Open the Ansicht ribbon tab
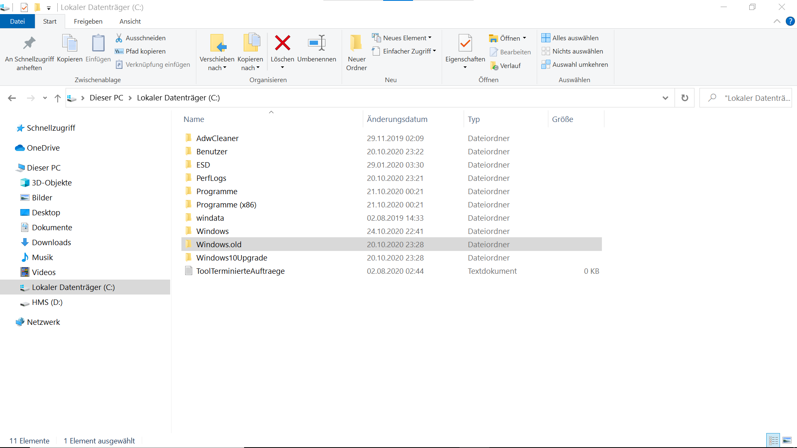Viewport: 797px width, 448px height. [x=130, y=22]
